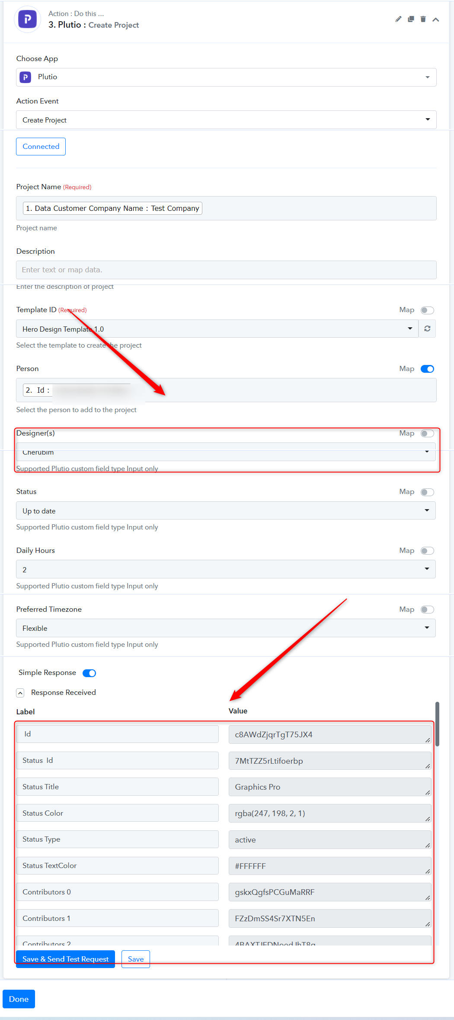Open the Action Event Create Project dropdown
Viewport: 454px width, 1020px height.
click(x=226, y=120)
